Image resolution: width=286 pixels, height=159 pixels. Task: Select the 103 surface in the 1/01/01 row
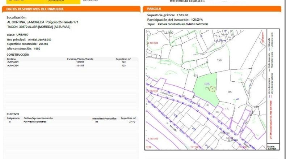pos(124,65)
